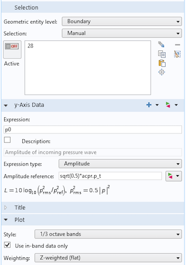Click the blue plus Add Expression icon
The image size is (186, 265).
click(x=149, y=105)
